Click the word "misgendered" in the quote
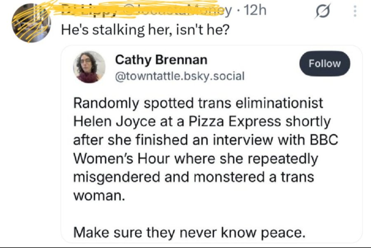The image size is (371, 248). point(117,177)
